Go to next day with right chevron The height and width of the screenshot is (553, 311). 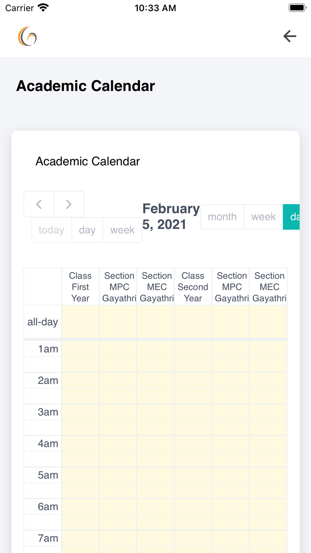click(69, 204)
